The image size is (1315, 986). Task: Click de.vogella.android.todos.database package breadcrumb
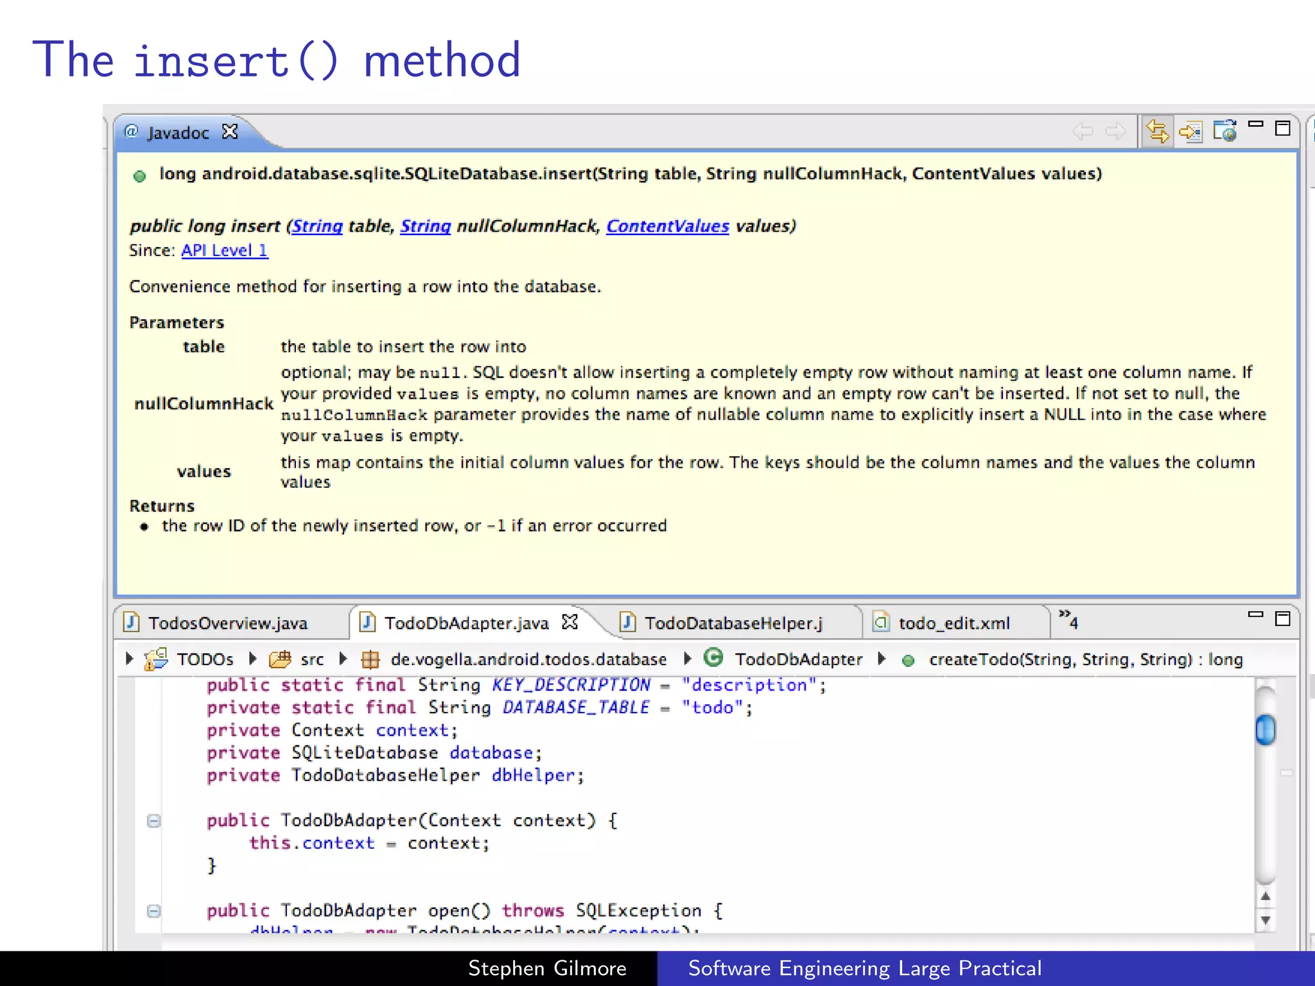click(528, 659)
